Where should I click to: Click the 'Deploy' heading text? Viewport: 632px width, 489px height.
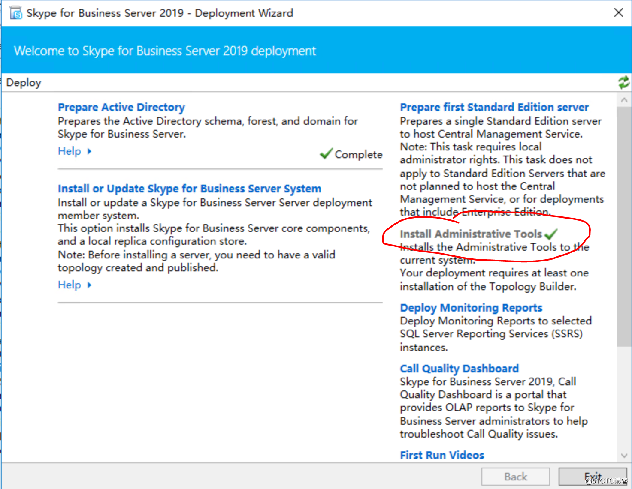point(24,83)
